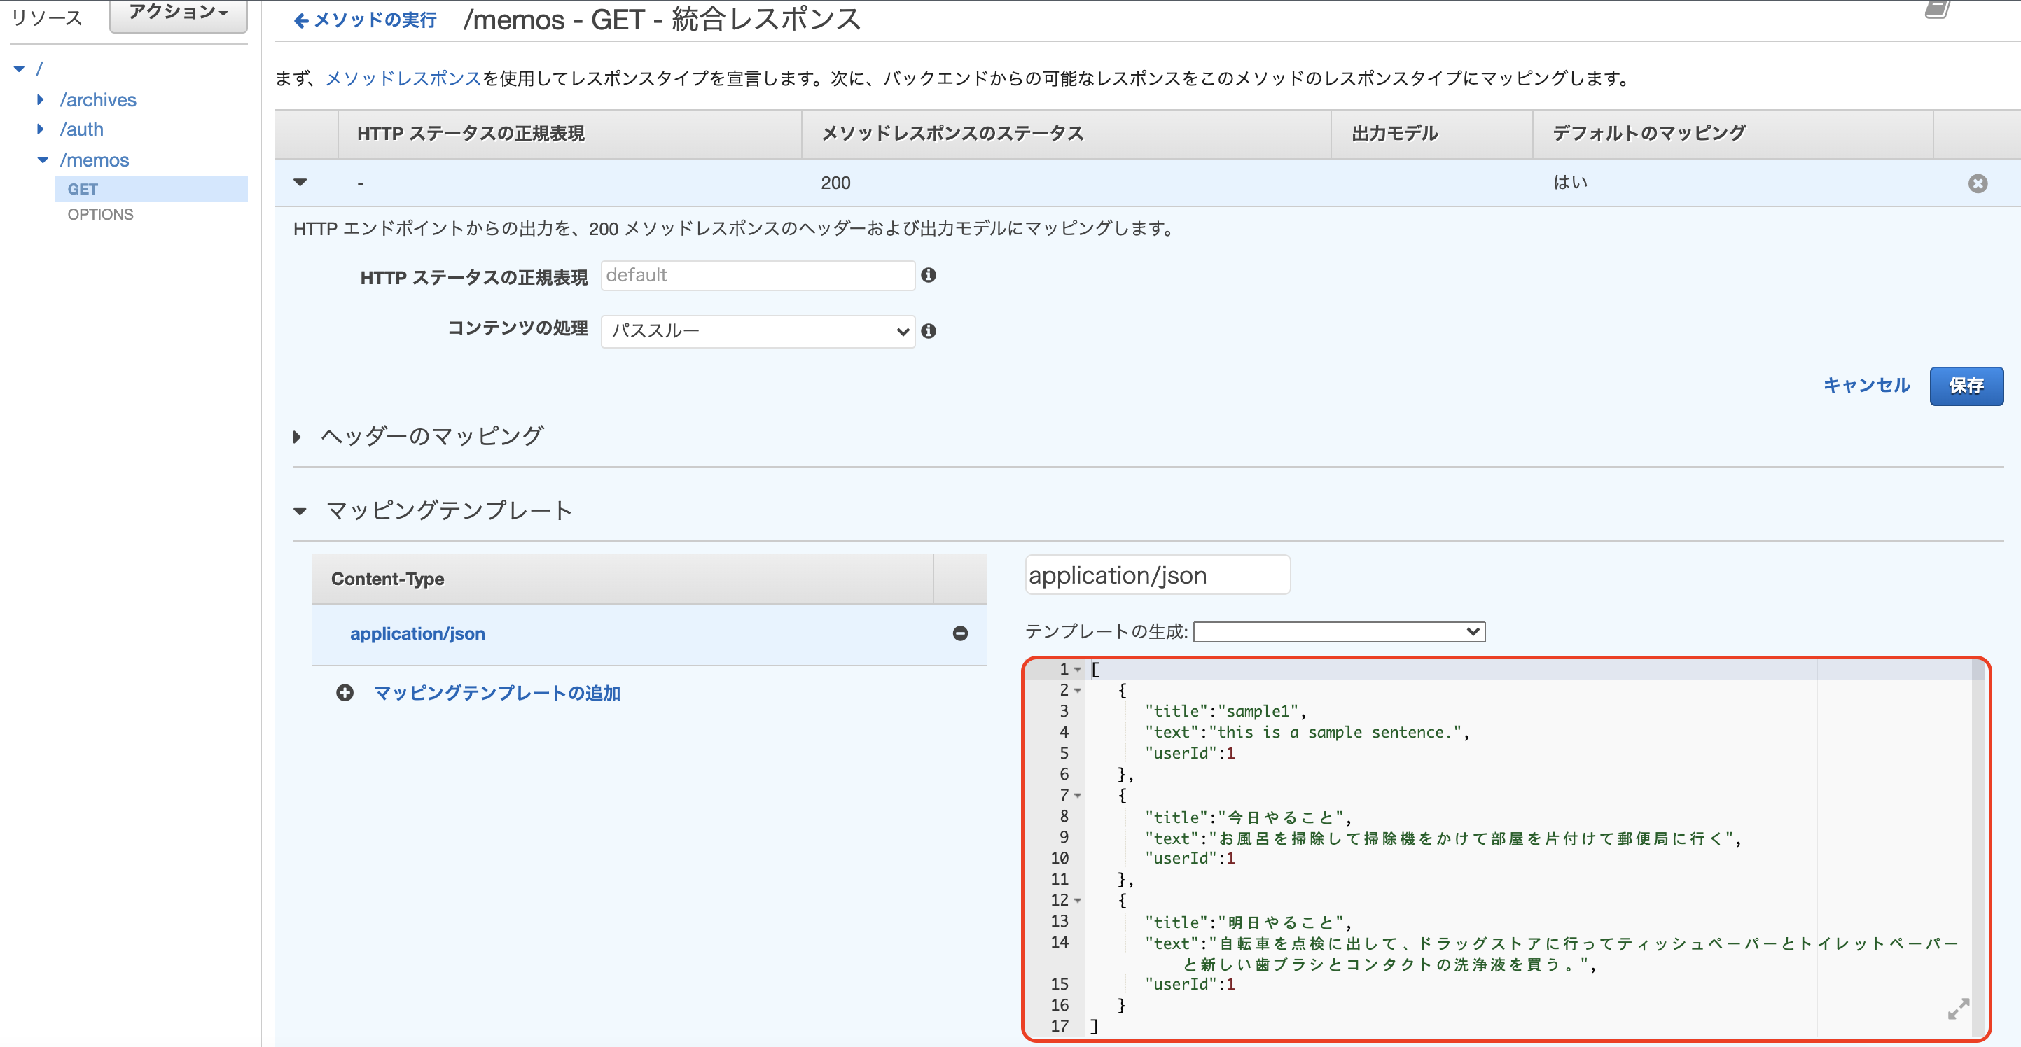
Task: Fold code block at line 2
Action: 1078,691
